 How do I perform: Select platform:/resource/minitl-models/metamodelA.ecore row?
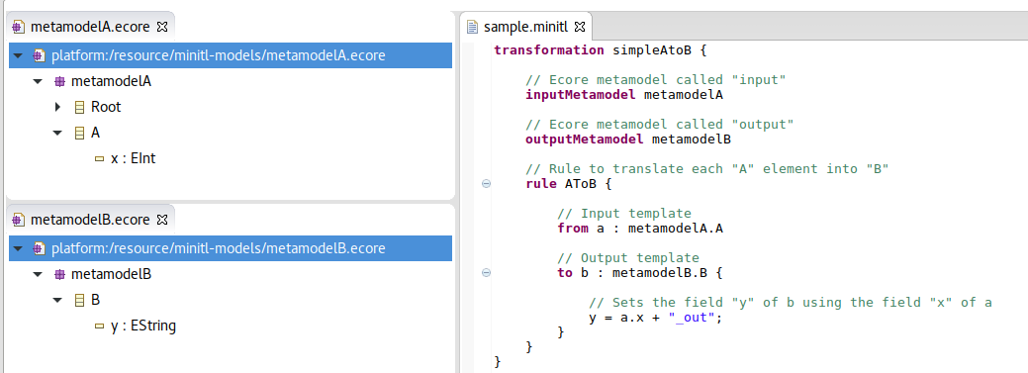pos(231,55)
